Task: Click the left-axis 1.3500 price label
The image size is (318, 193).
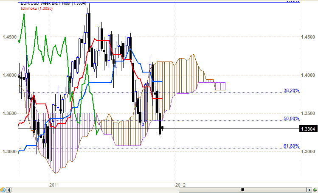Action: [x=9, y=113]
